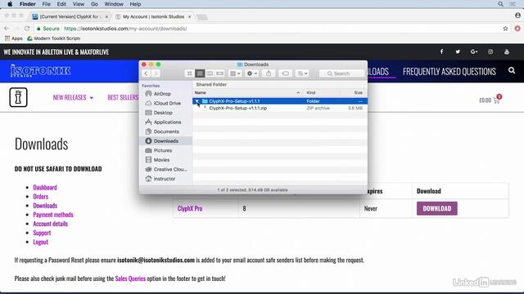This screenshot has width=524, height=294.
Task: Open the Apple menu
Action: coord(10,4)
